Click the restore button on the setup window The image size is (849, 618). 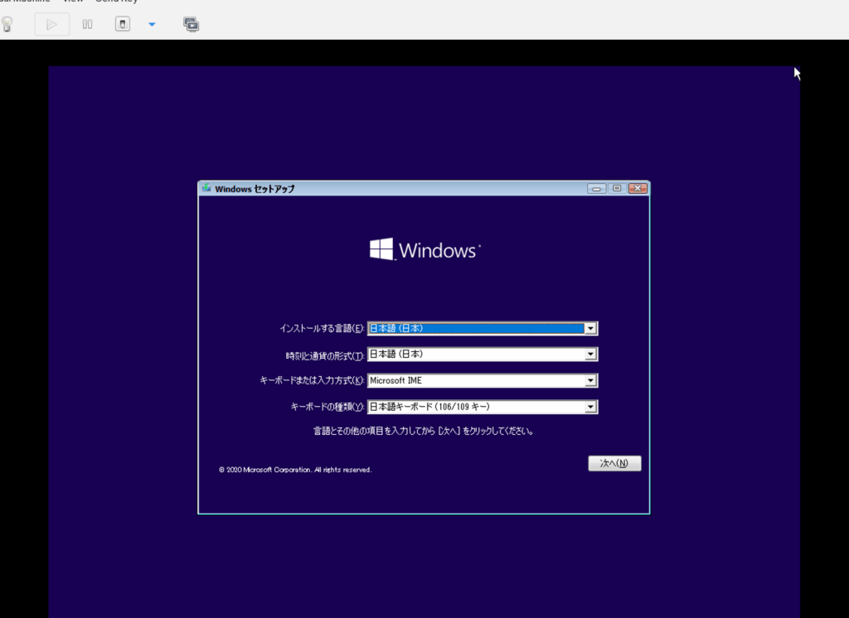[617, 188]
